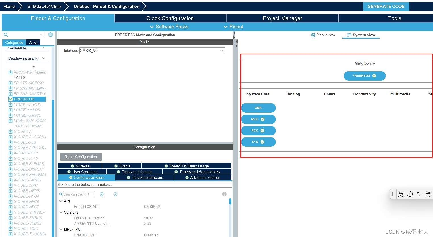The image size is (433, 237).
Task: Click the Pinout view chip icon
Action: [x=313, y=35]
